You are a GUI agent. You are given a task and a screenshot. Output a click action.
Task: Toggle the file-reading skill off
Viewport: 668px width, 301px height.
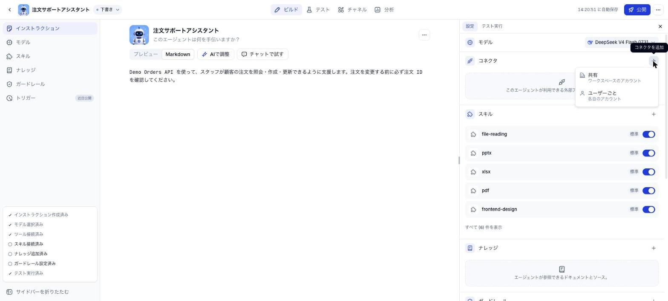648,134
